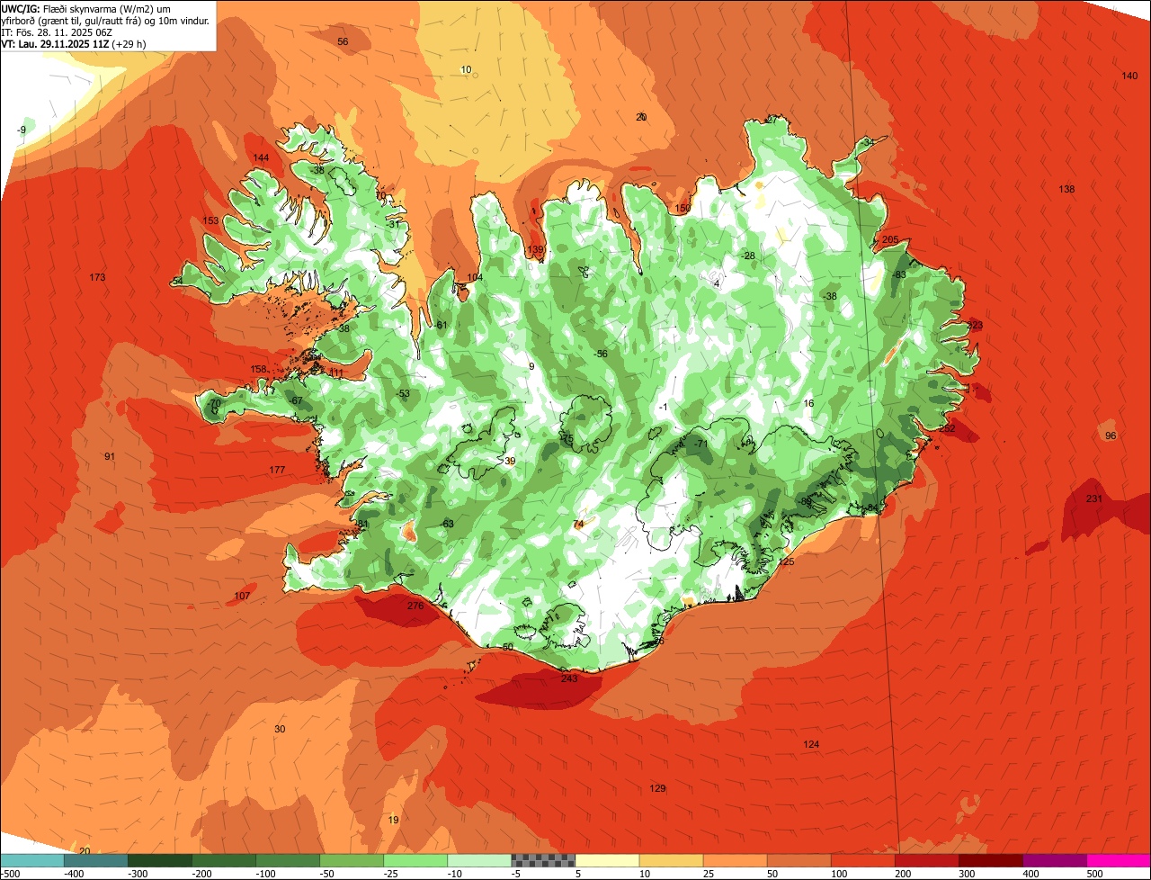The height and width of the screenshot is (880, 1151).
Task: Click the 177 value in the western bay
Action: click(277, 471)
